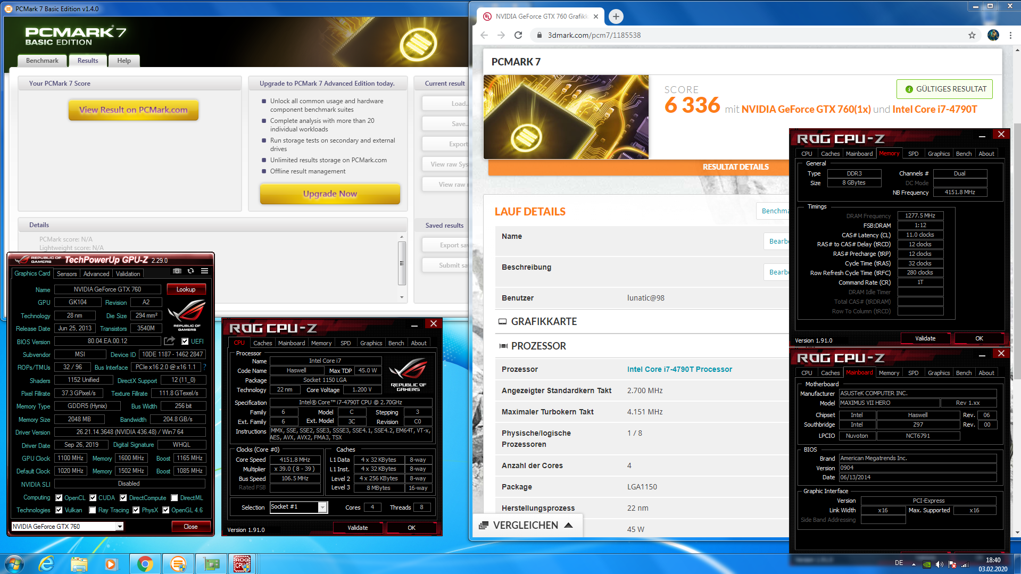Open the GPU-Z hamburger menu

click(204, 271)
